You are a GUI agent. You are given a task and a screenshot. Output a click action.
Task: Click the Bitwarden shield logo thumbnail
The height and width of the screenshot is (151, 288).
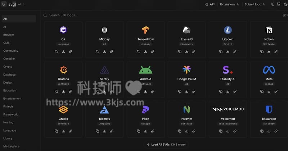pos(269,109)
